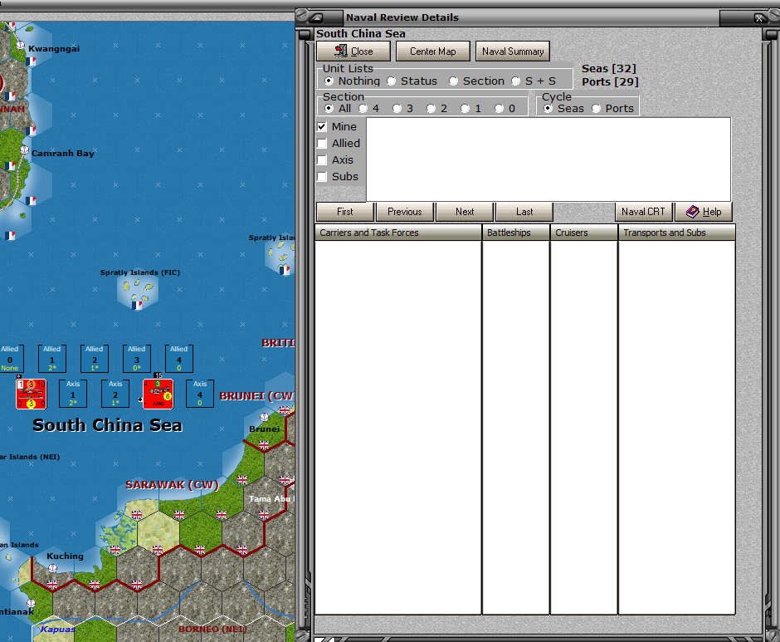Click the Kwangngai port anchor icon

point(21,45)
